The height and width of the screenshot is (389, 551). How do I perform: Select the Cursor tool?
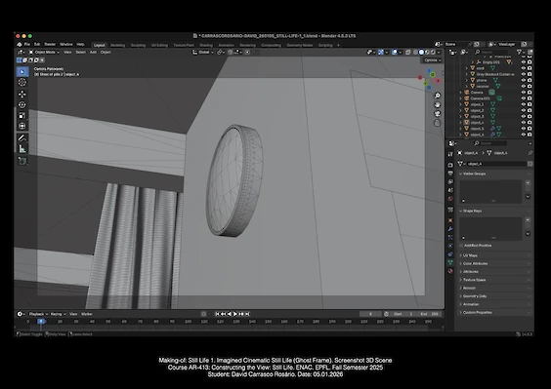[x=22, y=83]
